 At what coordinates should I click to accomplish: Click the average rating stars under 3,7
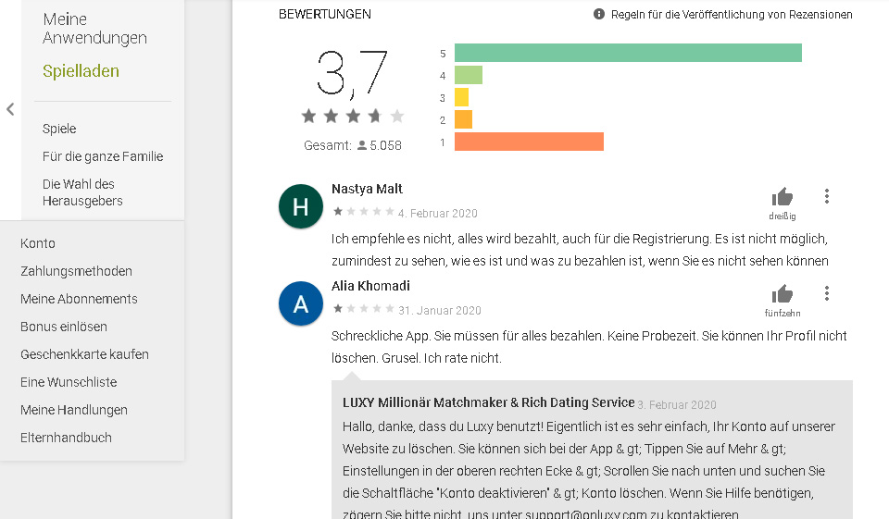[353, 116]
